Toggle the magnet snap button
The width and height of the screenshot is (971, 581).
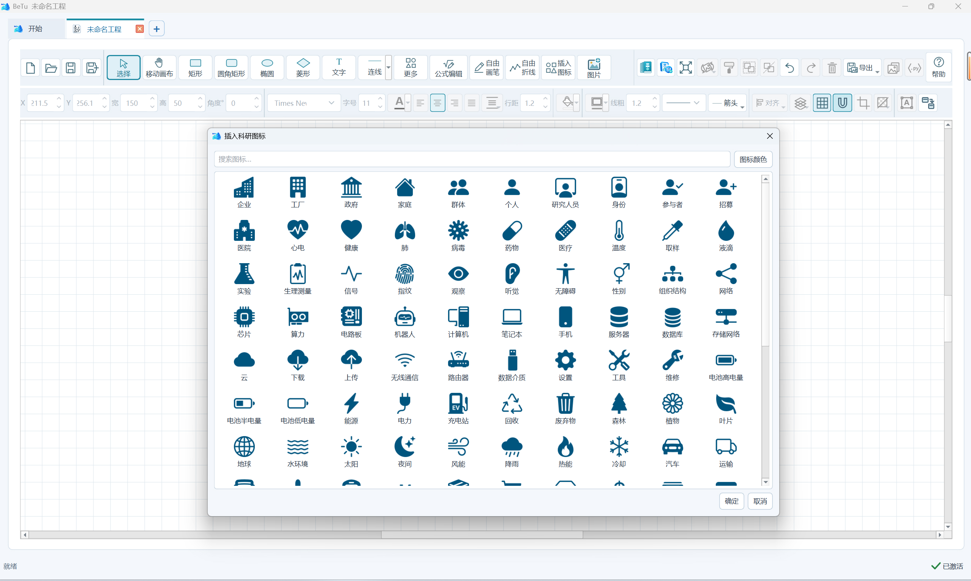tap(842, 103)
